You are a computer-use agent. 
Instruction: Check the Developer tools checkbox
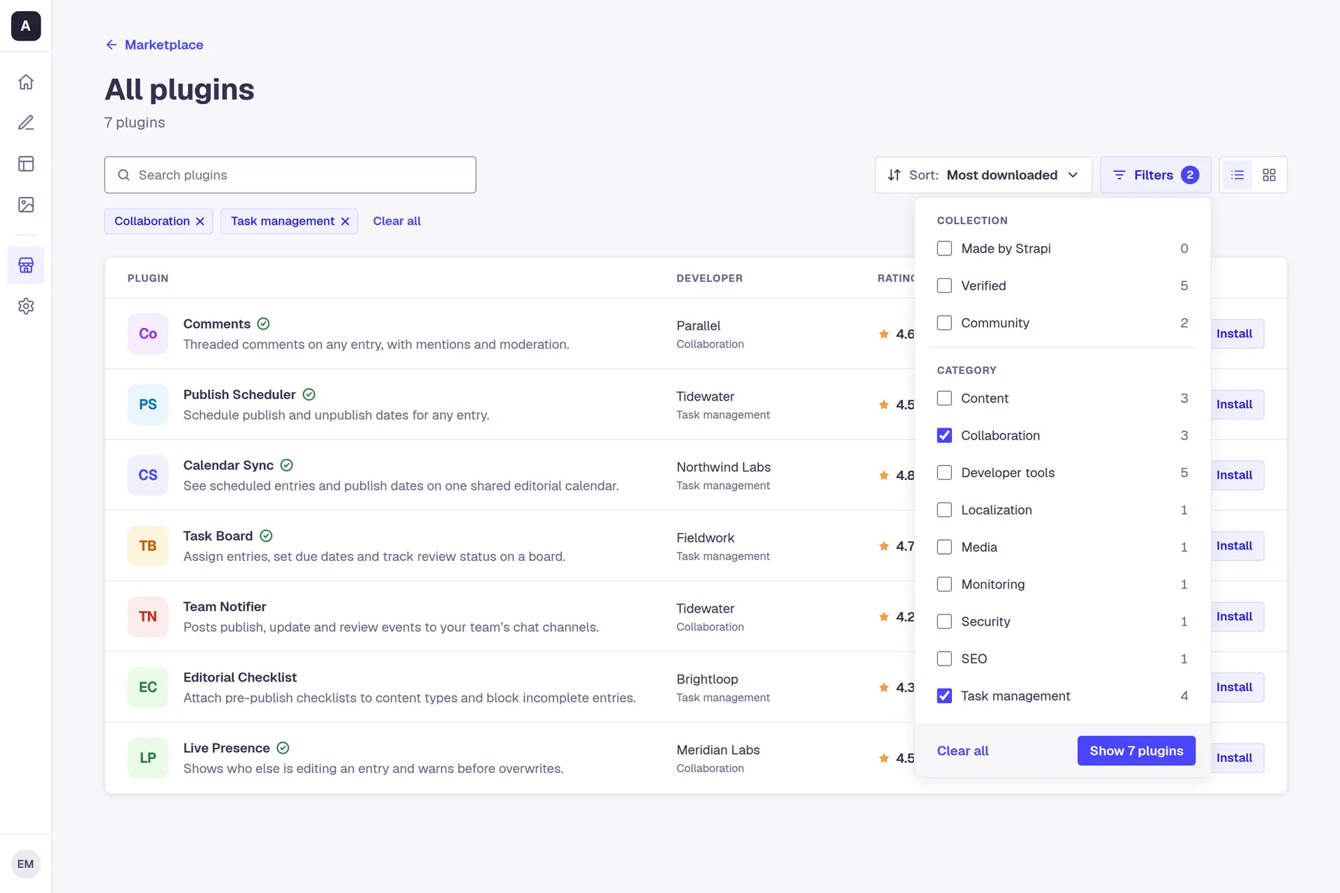944,473
